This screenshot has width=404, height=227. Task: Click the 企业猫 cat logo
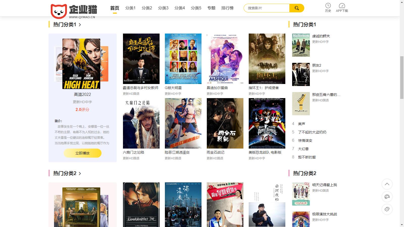[x=74, y=11]
